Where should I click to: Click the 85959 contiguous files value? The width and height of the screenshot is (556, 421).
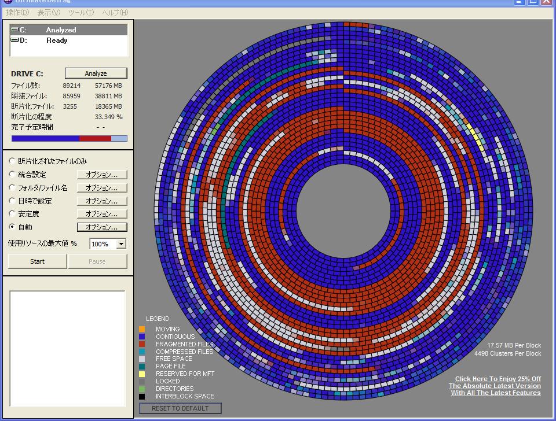tap(72, 96)
